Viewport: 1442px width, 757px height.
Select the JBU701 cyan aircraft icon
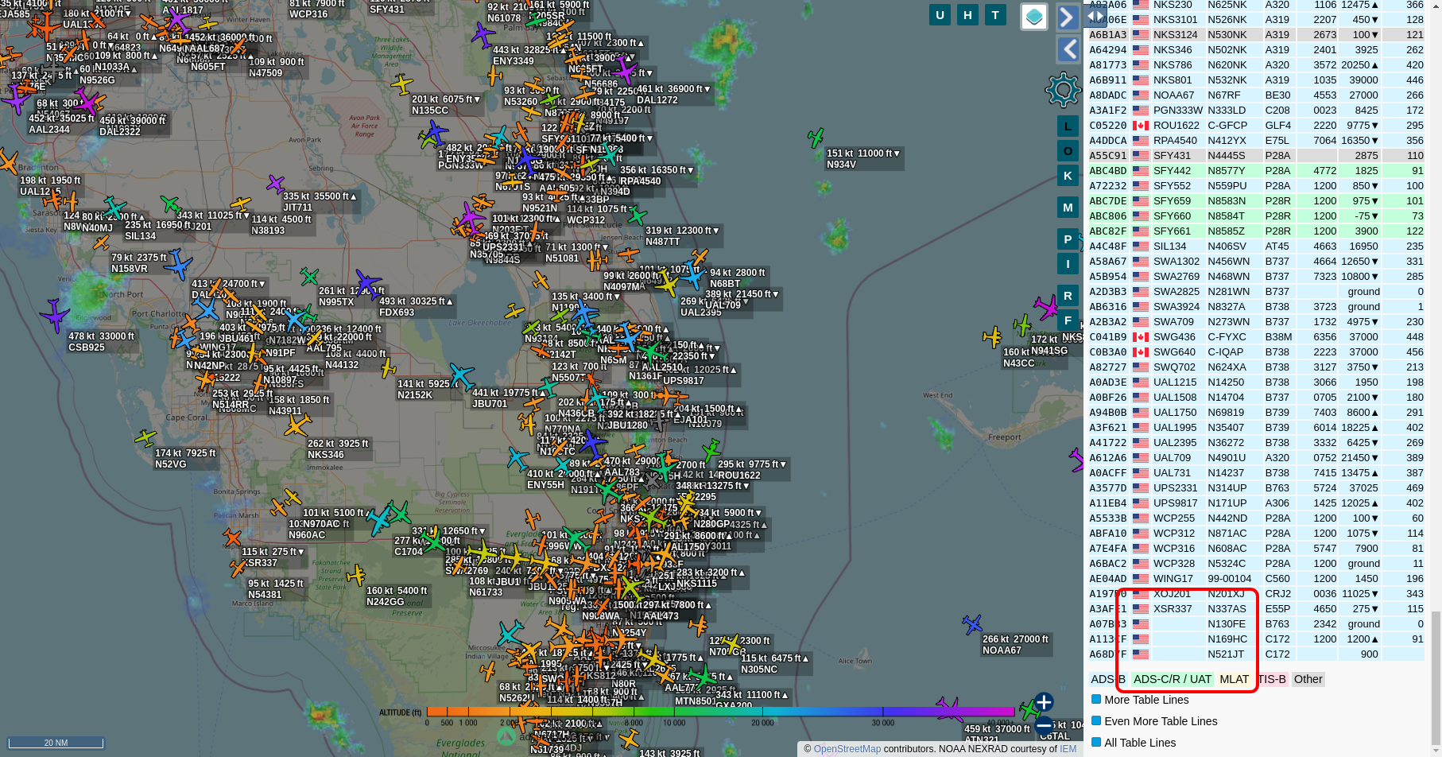coord(461,376)
